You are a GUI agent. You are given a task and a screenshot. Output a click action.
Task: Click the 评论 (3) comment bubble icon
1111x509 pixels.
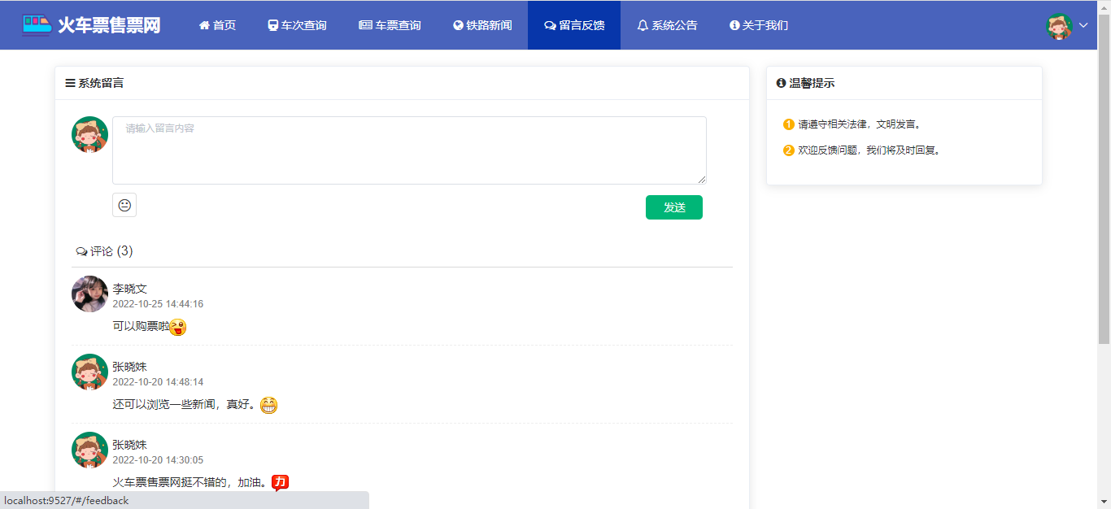pyautogui.click(x=81, y=252)
